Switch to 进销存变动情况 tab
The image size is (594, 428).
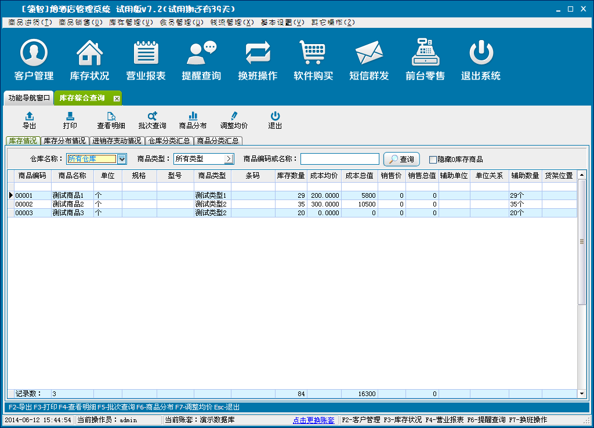117,141
